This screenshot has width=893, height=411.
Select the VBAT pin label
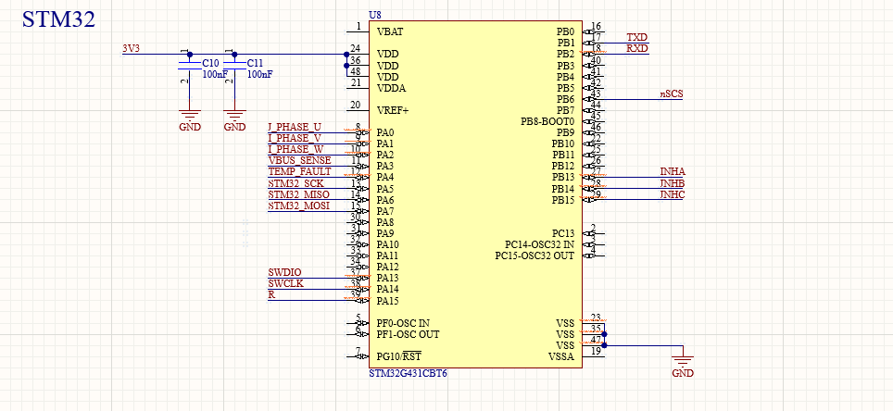pos(390,31)
